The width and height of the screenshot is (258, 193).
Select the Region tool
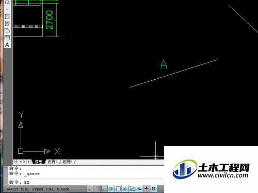[7, 30]
